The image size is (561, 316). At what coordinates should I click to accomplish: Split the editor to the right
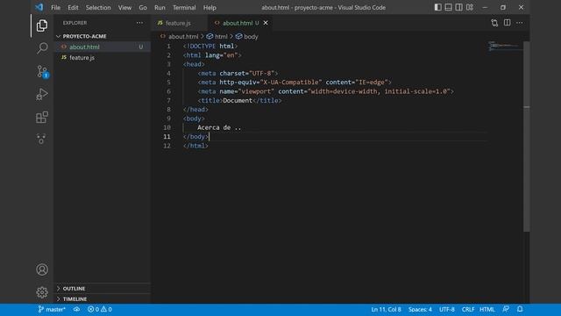click(x=507, y=23)
